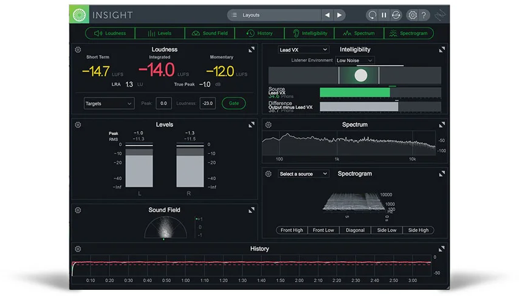Click the Sound Field polar display

(x=165, y=227)
